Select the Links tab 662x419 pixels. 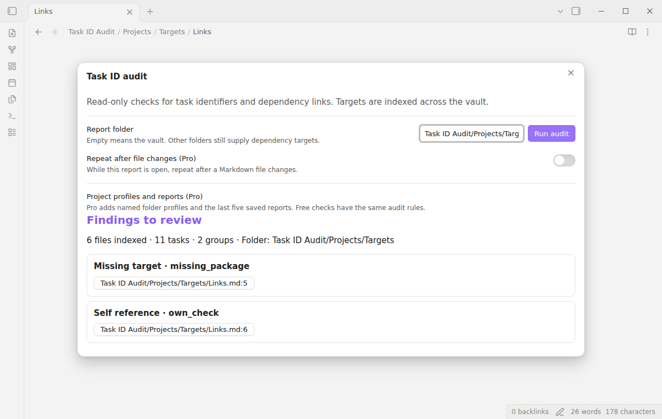(x=83, y=12)
